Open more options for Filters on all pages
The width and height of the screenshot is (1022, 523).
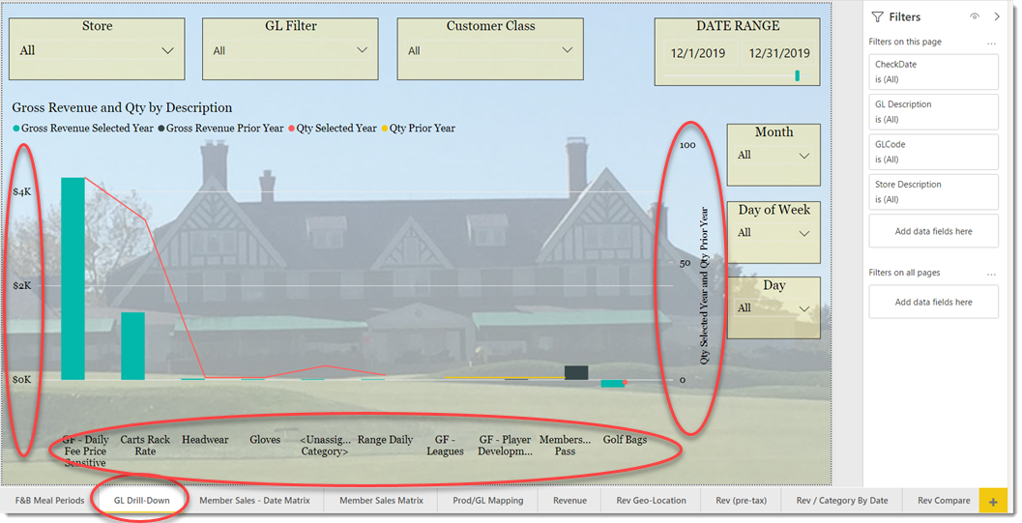(x=990, y=274)
